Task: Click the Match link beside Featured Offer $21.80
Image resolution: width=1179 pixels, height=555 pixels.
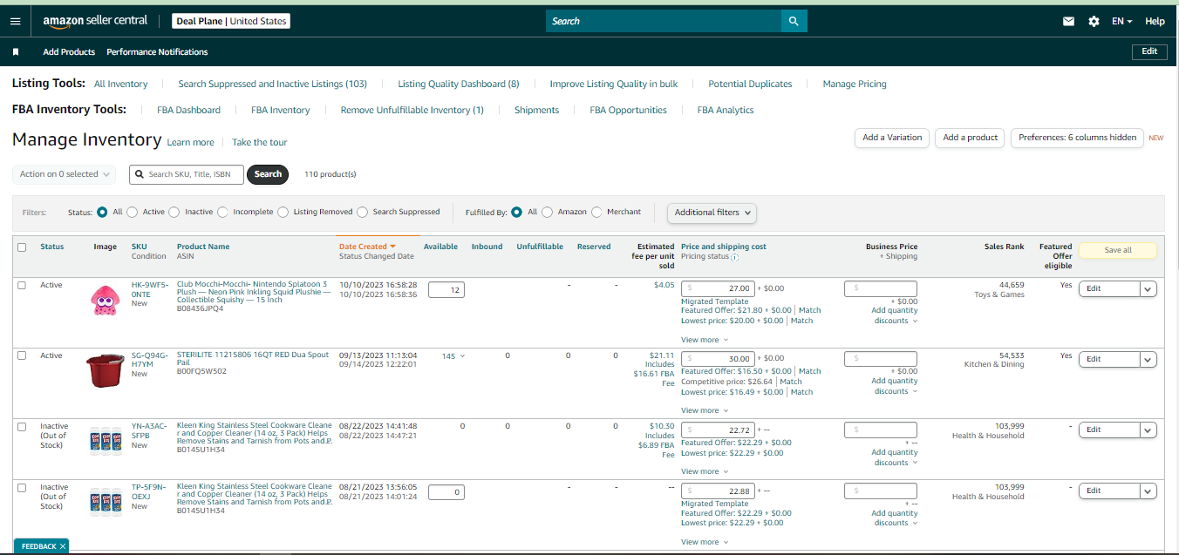Action: (x=809, y=310)
